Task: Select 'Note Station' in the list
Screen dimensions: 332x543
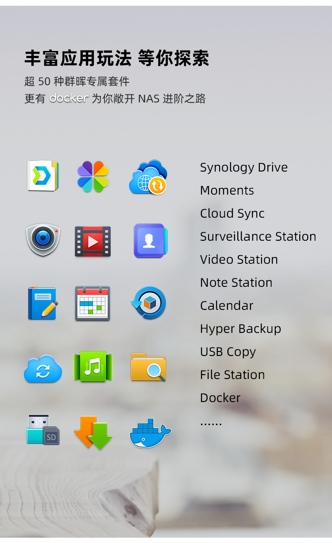Action: tap(236, 282)
